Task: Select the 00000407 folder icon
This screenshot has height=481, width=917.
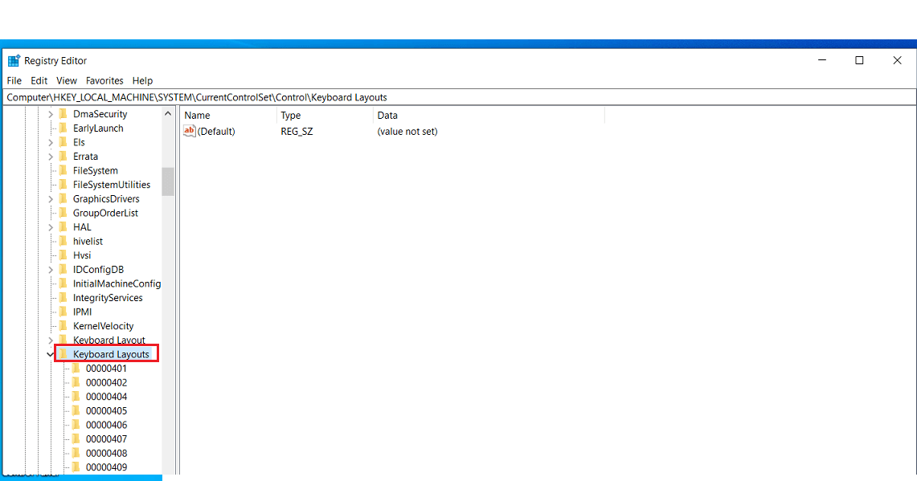Action: coord(76,439)
